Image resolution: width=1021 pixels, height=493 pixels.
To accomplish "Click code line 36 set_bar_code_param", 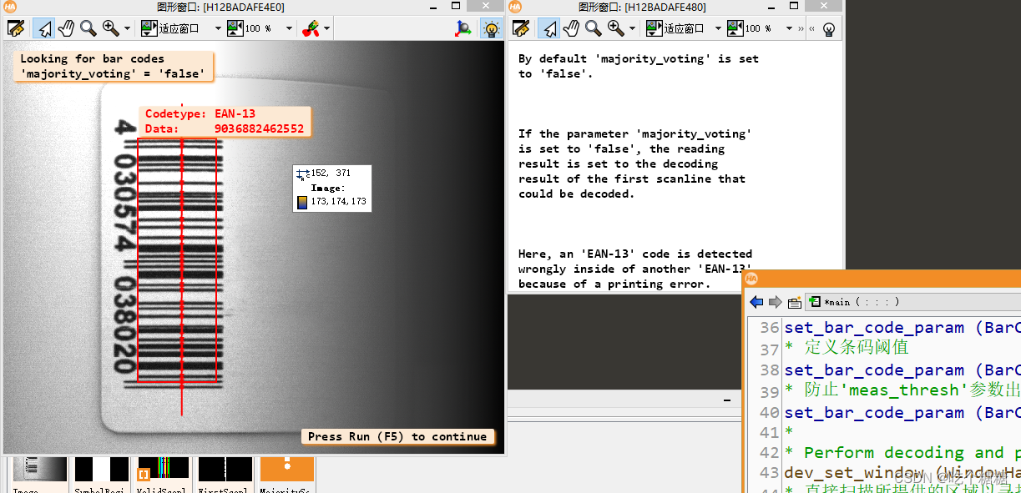I will click(902, 327).
